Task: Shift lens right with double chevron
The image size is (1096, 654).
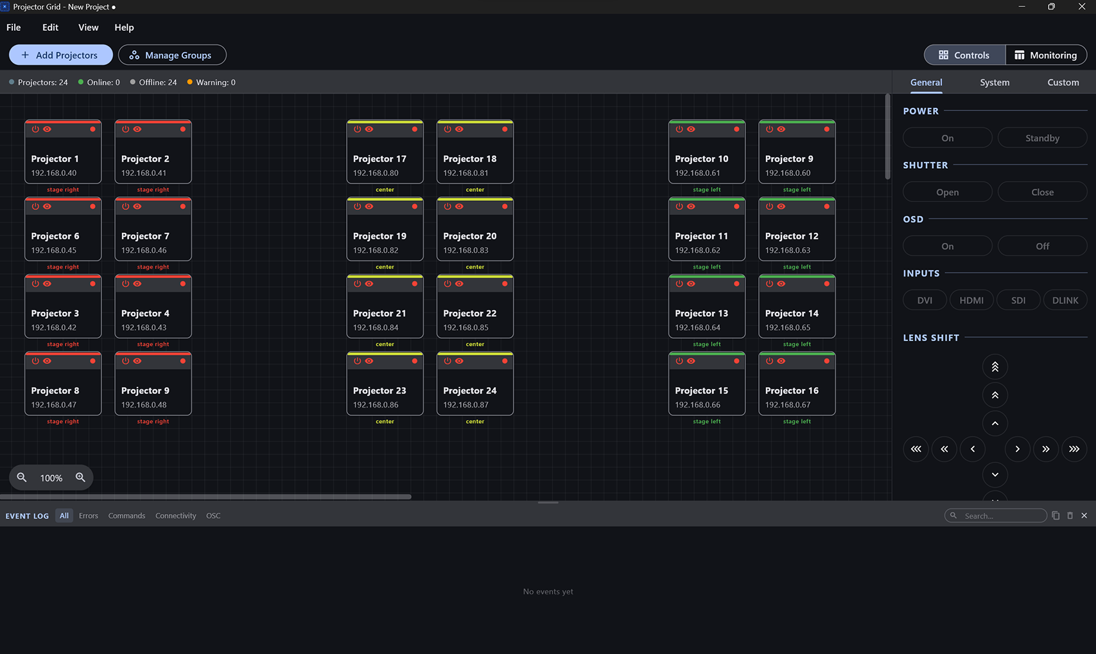Action: click(1045, 449)
